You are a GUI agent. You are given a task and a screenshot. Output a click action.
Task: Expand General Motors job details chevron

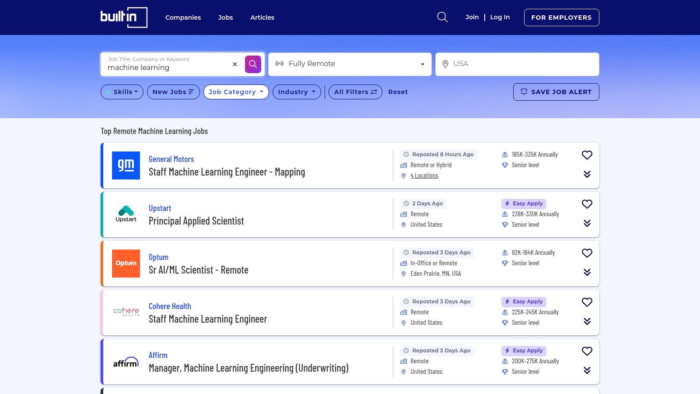coord(587,174)
